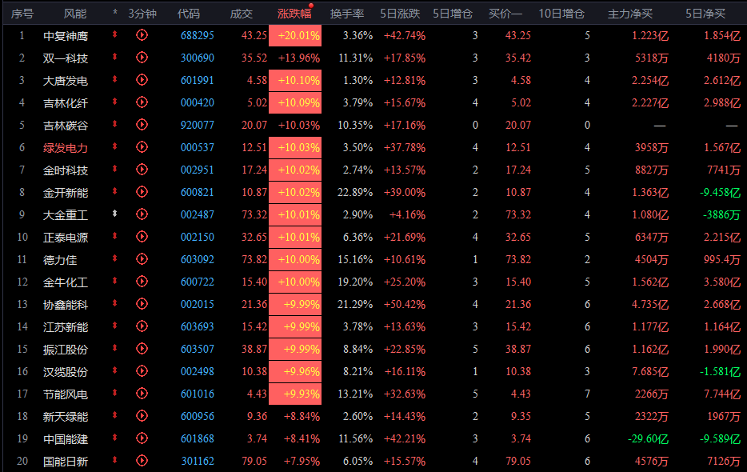Click the 5日涨跌 column header
The height and width of the screenshot is (472, 747).
400,14
